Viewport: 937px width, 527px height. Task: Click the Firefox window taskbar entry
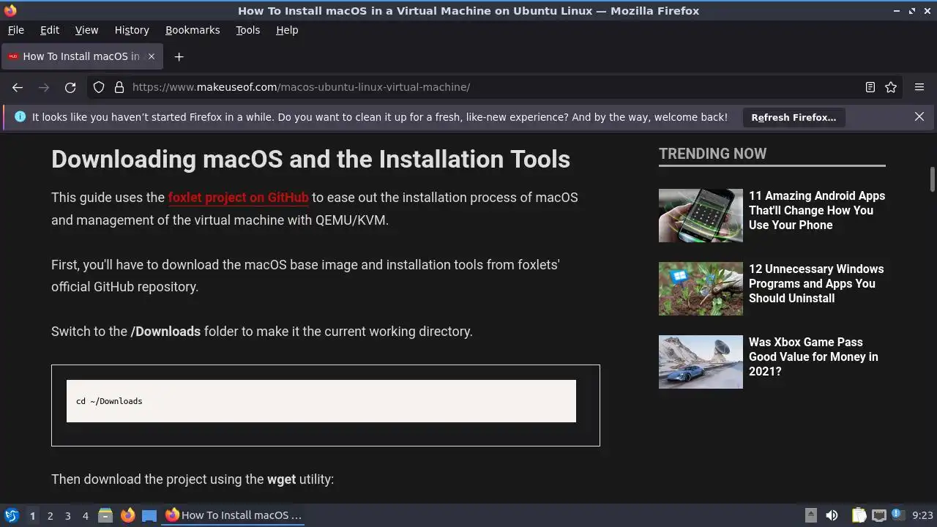point(234,515)
